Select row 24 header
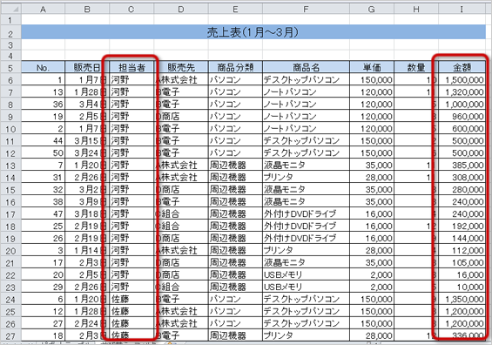This screenshot has height=345, width=492. [x=10, y=299]
